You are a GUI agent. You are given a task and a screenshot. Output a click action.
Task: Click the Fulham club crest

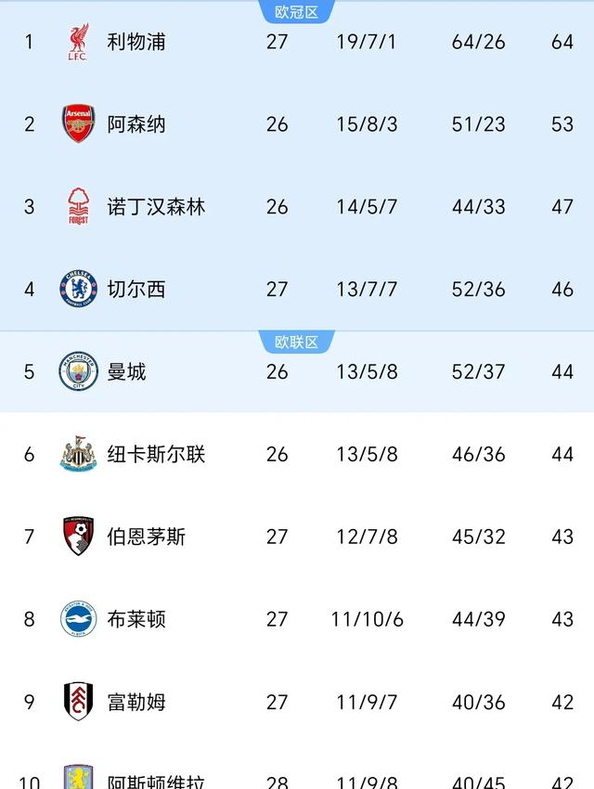pyautogui.click(x=79, y=702)
